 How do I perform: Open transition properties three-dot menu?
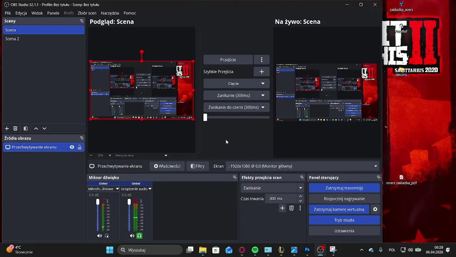pyautogui.click(x=300, y=208)
